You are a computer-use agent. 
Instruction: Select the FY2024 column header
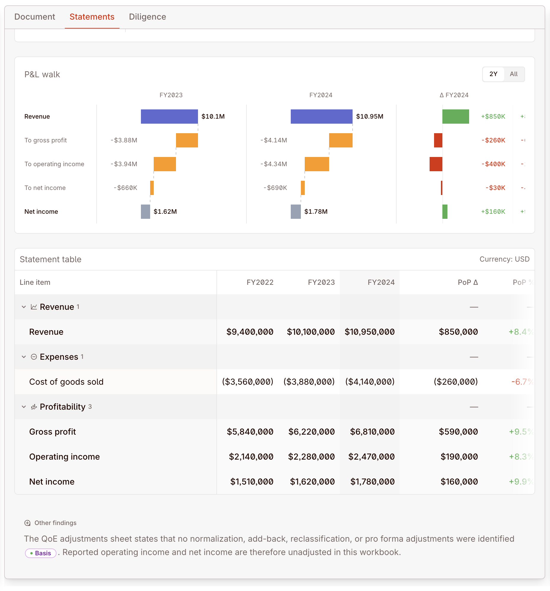[381, 282]
